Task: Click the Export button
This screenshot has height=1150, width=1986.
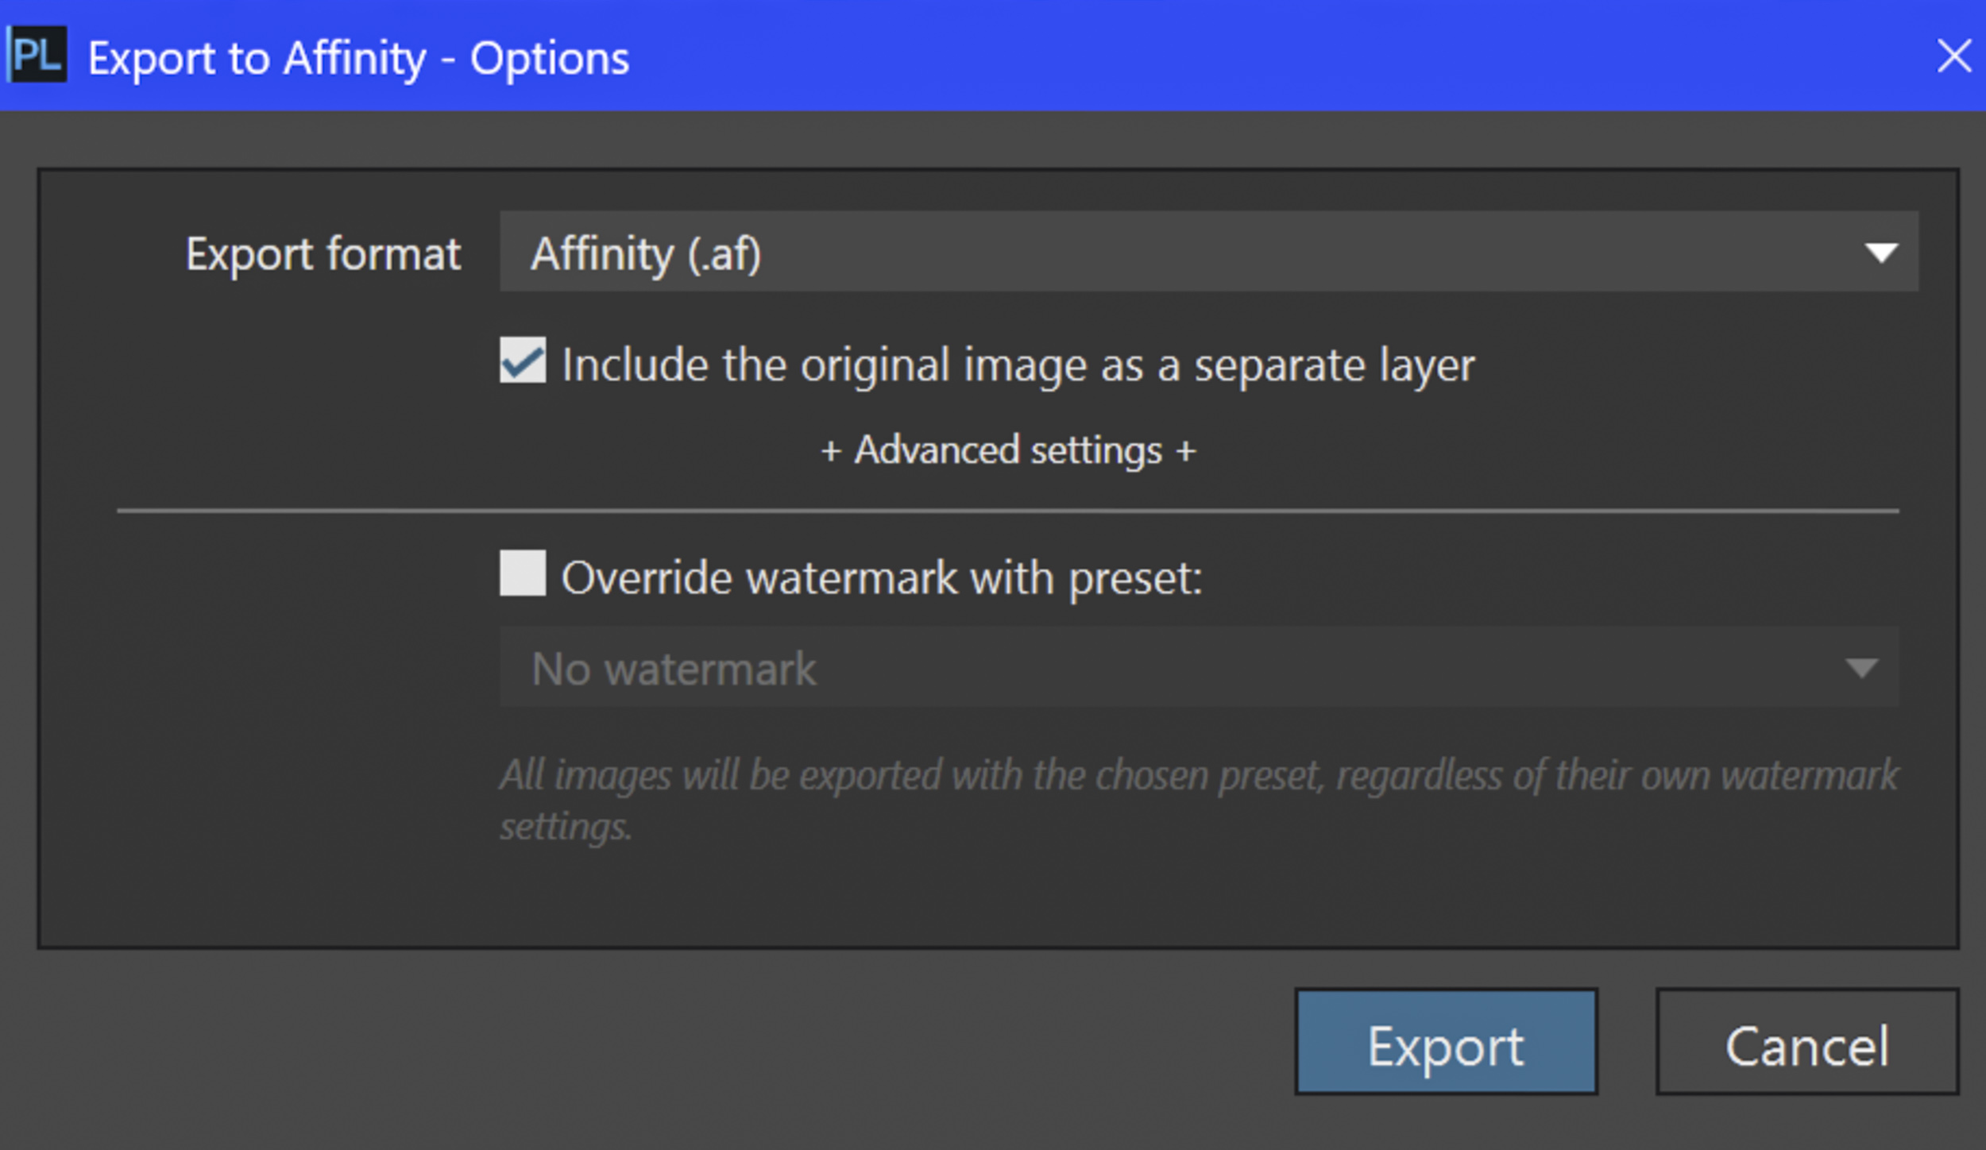Action: [1446, 1041]
